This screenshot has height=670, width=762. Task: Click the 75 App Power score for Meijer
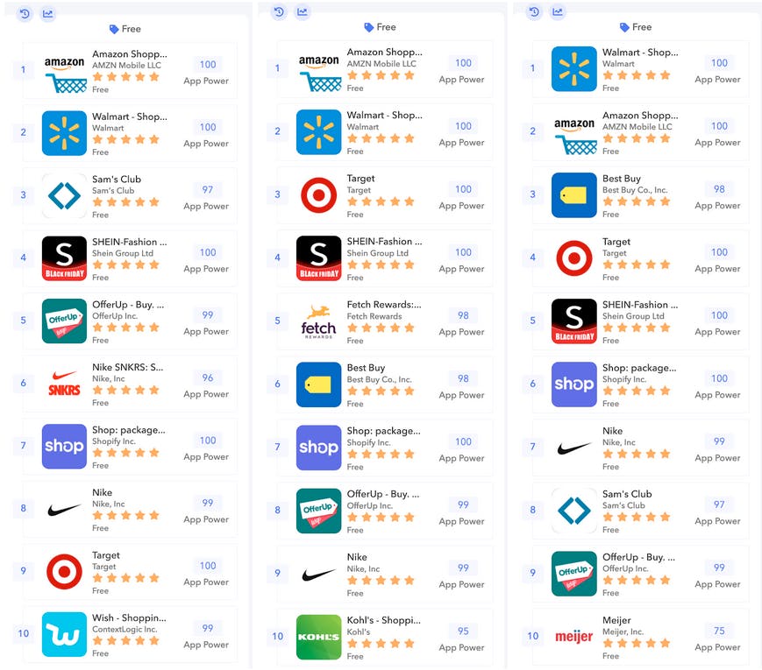pyautogui.click(x=719, y=631)
